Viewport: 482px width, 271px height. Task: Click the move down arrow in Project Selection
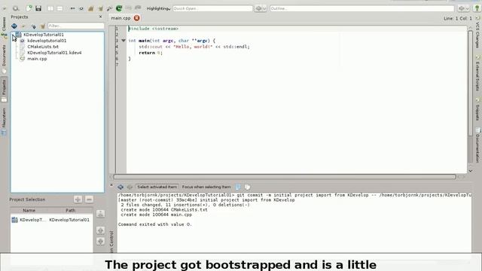pos(100,242)
